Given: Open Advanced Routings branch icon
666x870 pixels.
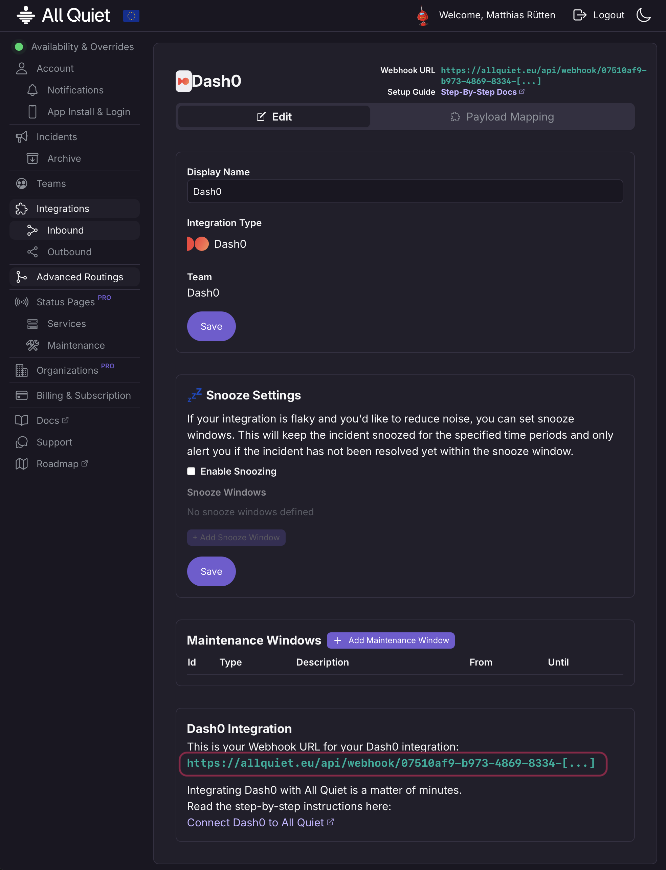Looking at the screenshot, I should pos(22,277).
